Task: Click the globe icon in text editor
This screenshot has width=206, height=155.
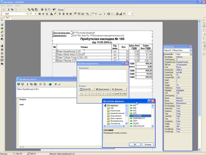Action: 50,84
